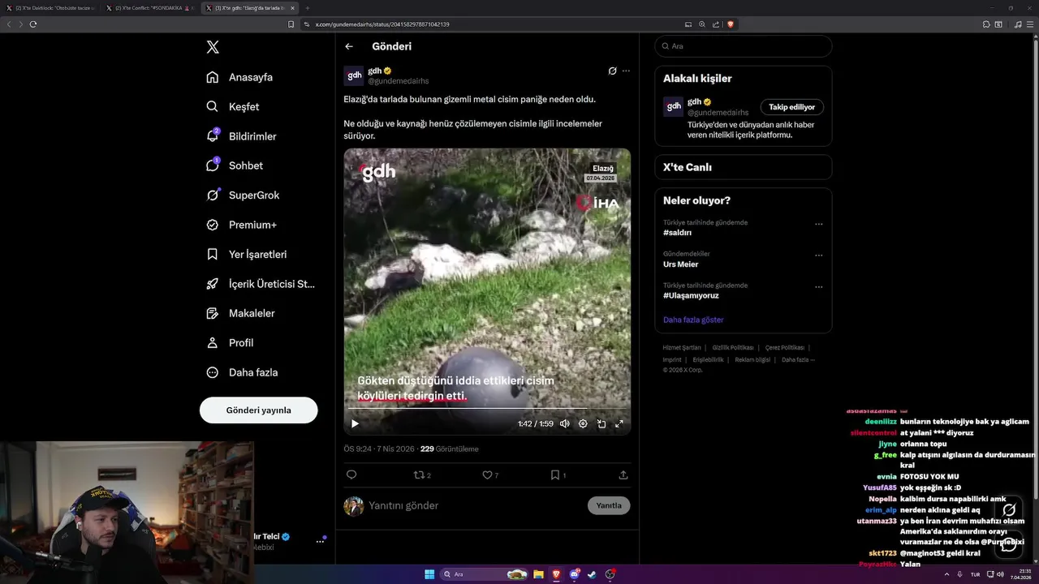Open Keşfet search page
This screenshot has width=1039, height=584.
pos(234,106)
